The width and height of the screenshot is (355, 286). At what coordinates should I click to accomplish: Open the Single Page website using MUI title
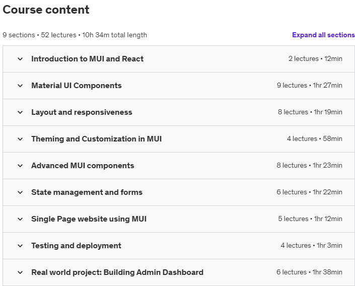point(89,219)
